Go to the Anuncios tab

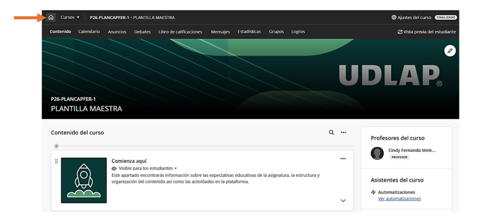[x=117, y=32]
